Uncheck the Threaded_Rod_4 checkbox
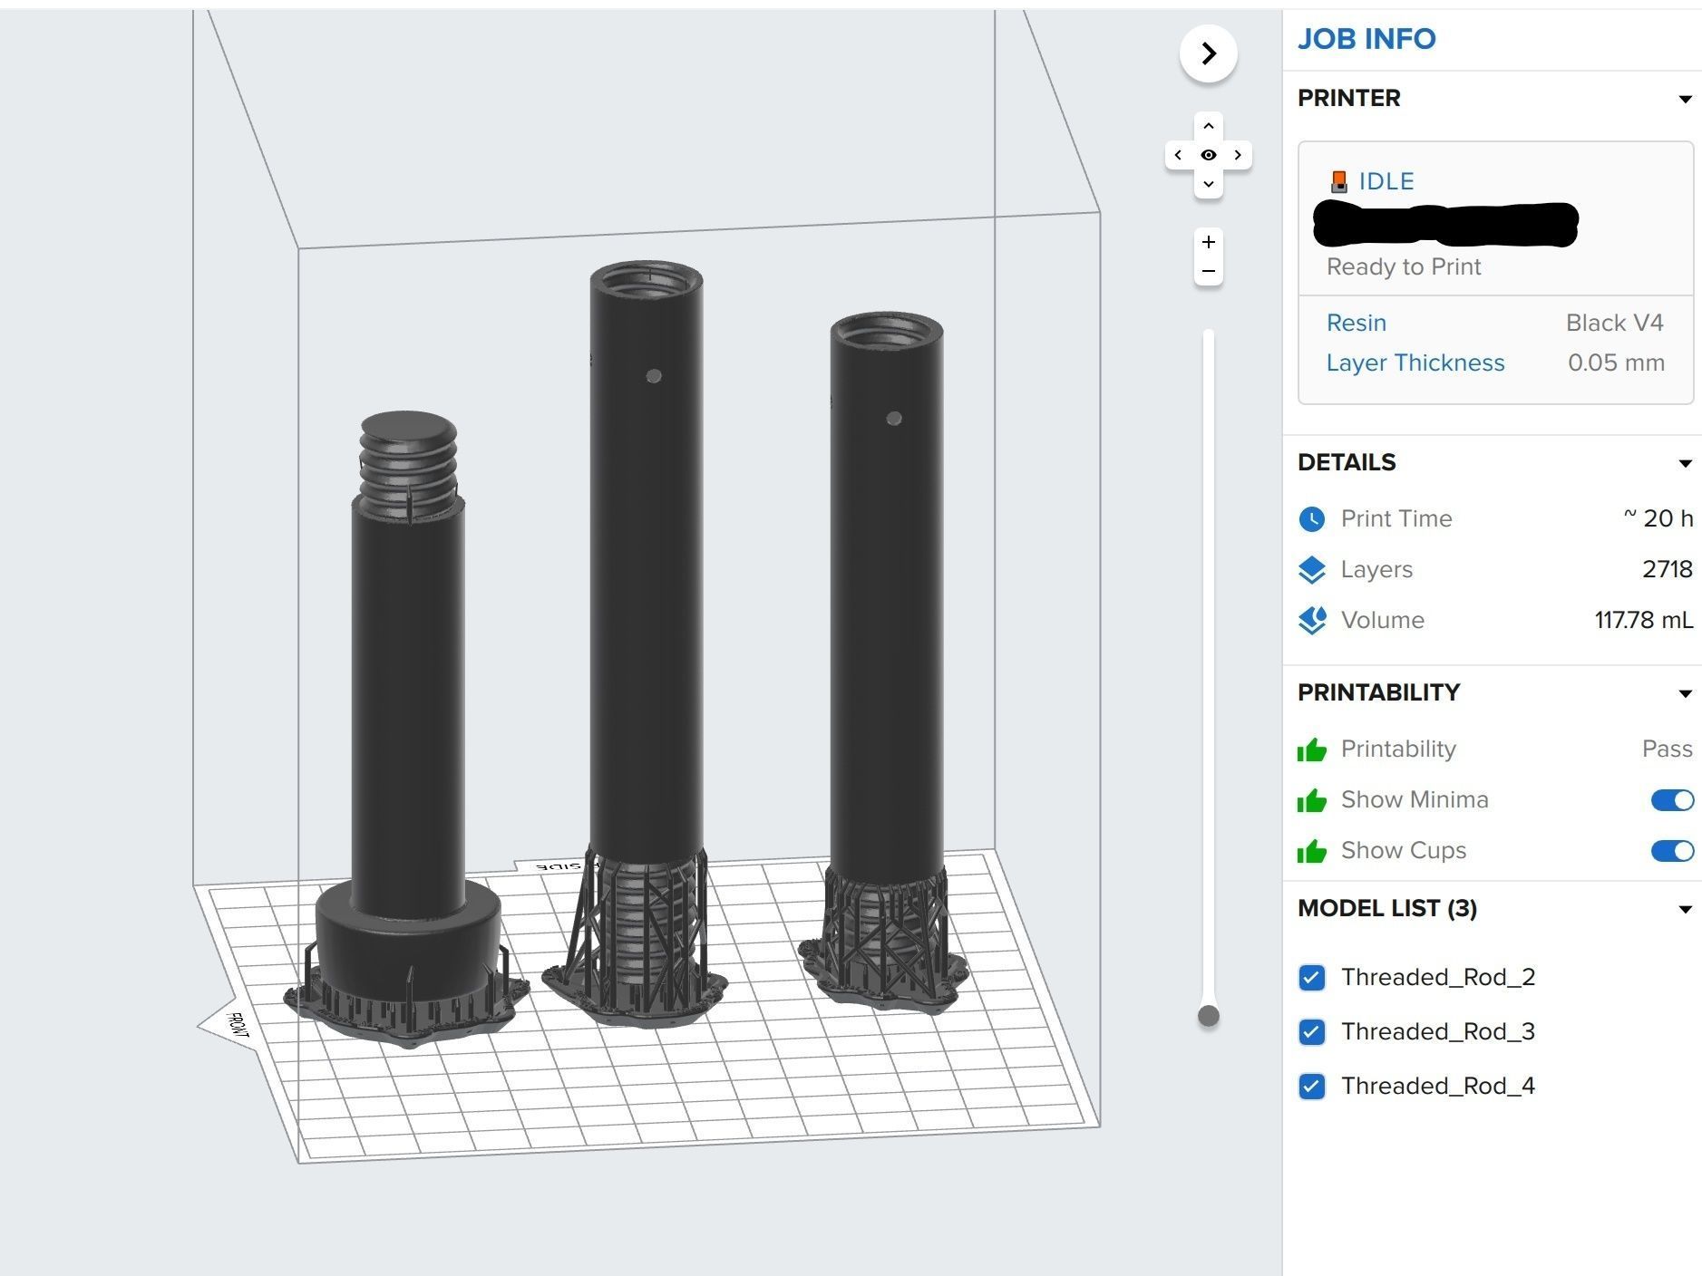1702x1276 pixels. coord(1312,1086)
